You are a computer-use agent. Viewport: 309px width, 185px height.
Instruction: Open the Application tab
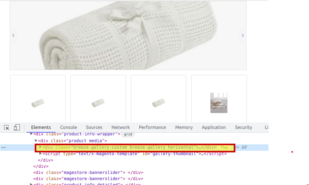coord(214,127)
